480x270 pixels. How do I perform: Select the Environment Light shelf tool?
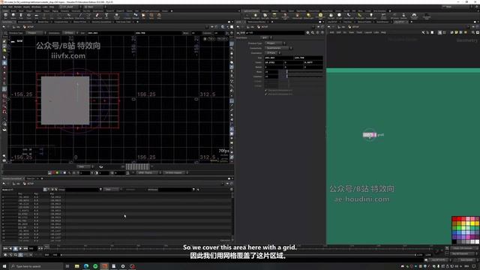coord(320,16)
